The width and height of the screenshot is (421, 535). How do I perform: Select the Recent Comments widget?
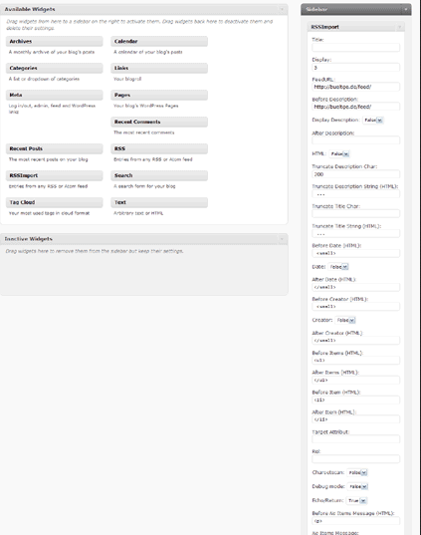159,122
